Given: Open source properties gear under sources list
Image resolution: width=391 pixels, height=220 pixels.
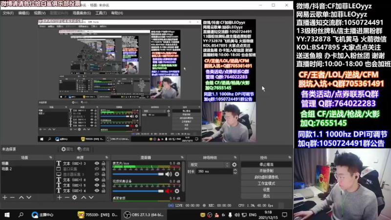Looking at the screenshot, I should tap(75, 198).
